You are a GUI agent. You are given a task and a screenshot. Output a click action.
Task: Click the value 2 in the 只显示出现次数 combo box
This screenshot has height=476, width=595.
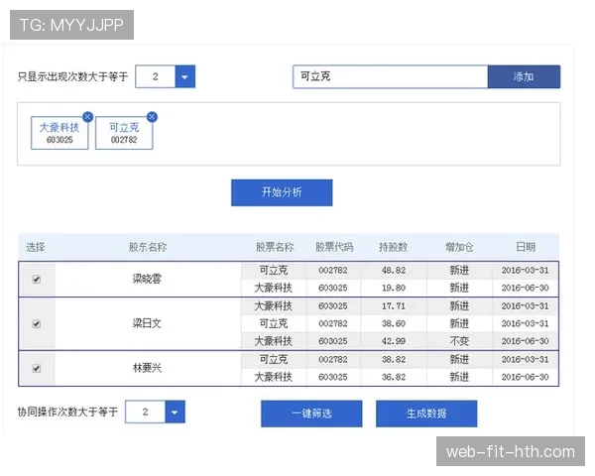(156, 76)
